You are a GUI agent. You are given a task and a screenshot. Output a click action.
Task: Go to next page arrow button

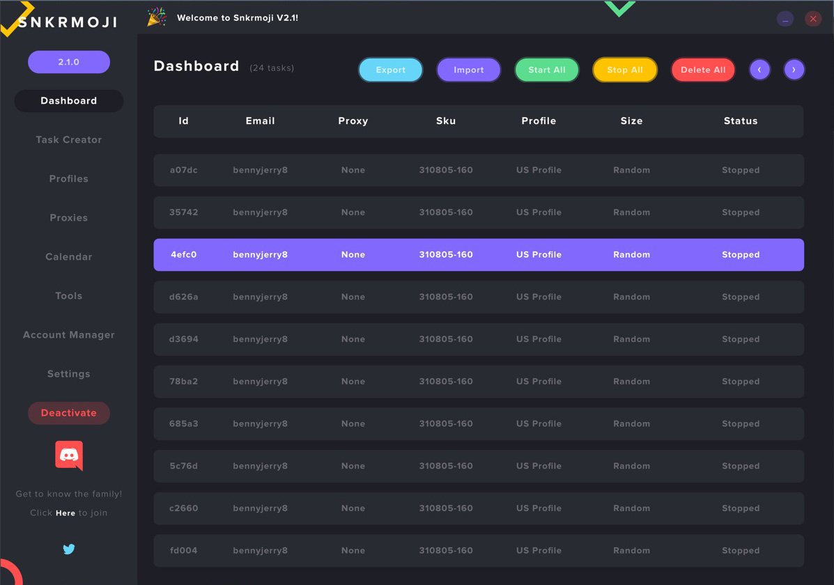click(x=794, y=70)
